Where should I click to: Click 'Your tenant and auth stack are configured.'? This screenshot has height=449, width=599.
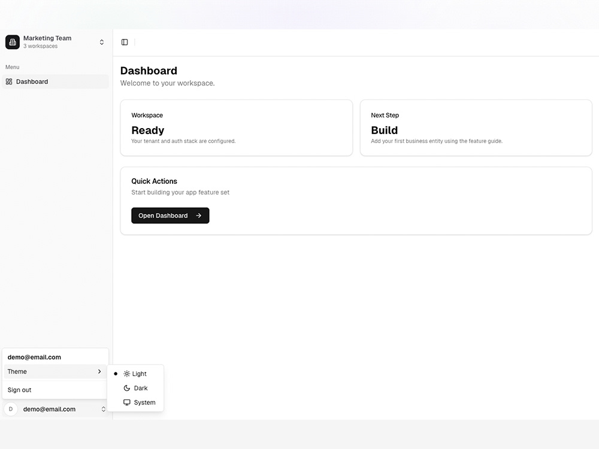183,141
